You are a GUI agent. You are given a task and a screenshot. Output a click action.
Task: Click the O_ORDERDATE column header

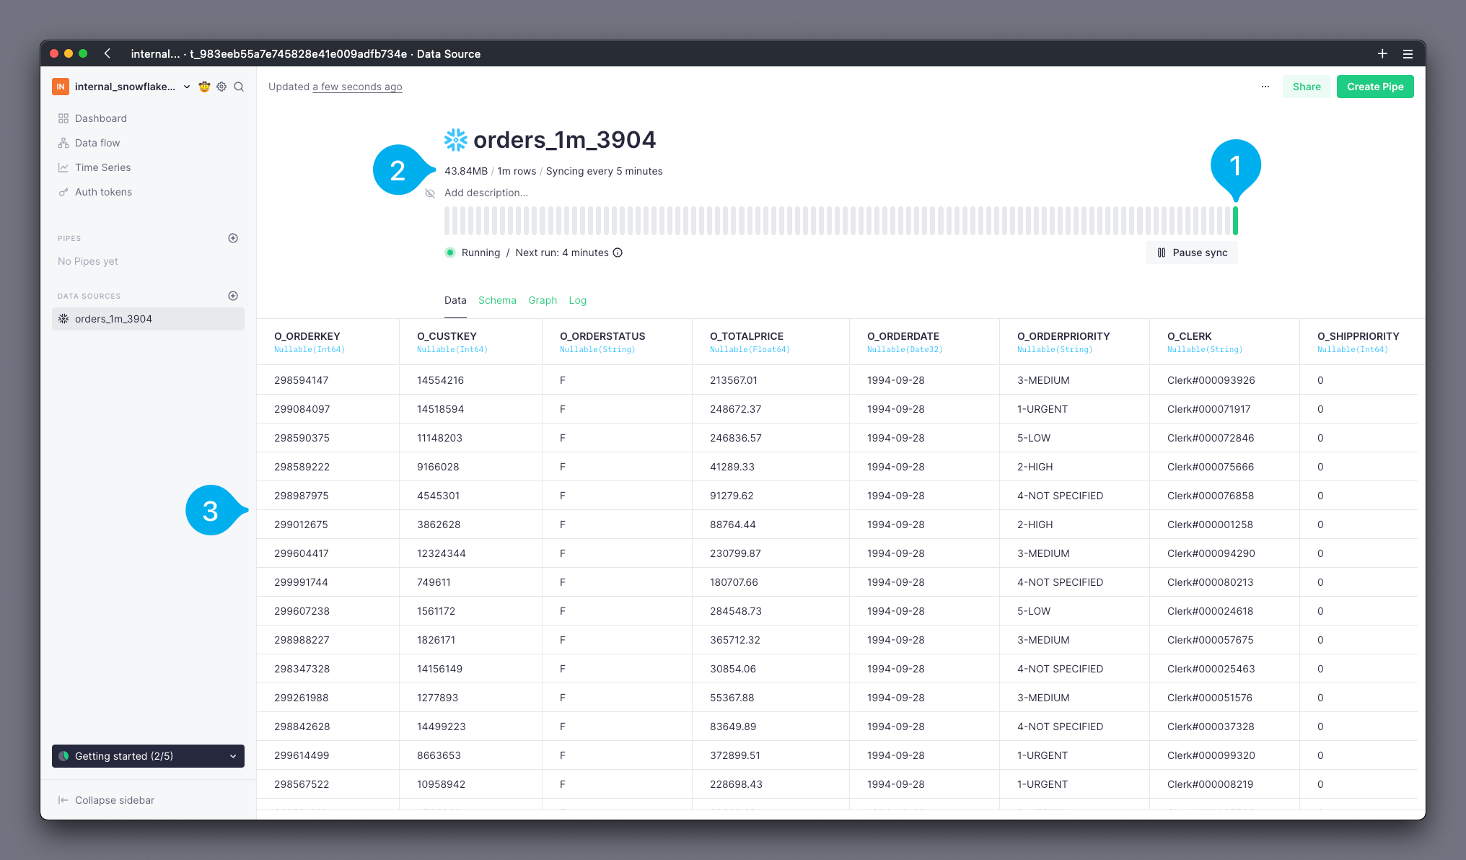(x=924, y=342)
